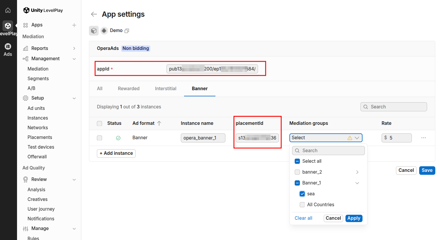Open the three-dot row options menu
The height and width of the screenshot is (240, 440).
tap(424, 138)
